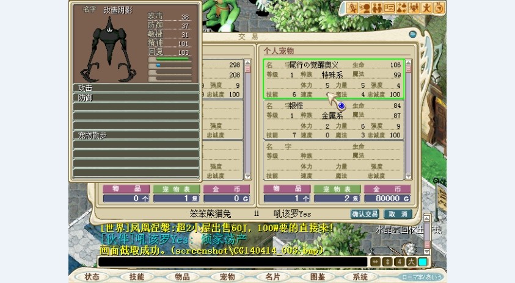Open the 状态 status menu
The width and height of the screenshot is (515, 283).
pos(92,276)
